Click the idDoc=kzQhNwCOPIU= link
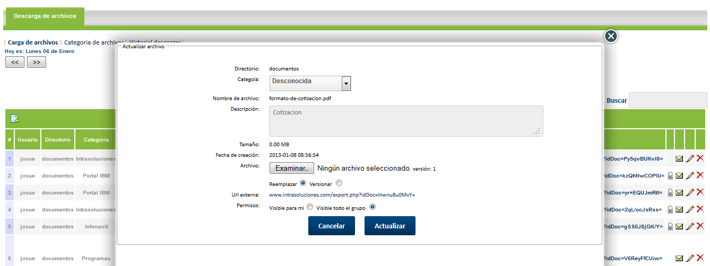 633,175
